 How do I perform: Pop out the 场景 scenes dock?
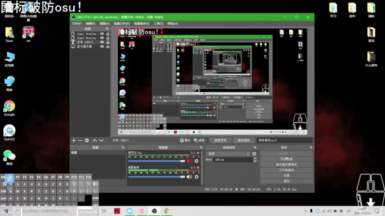pyautogui.click(x=123, y=147)
